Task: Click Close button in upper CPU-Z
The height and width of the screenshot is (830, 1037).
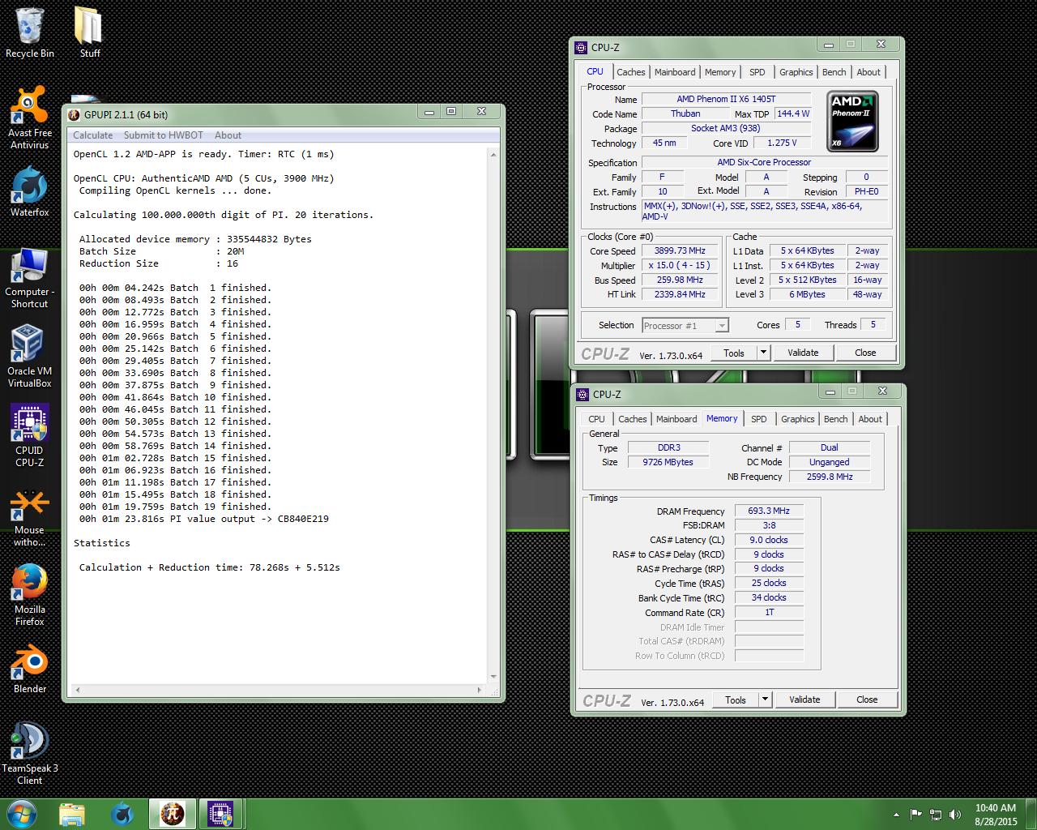Action: click(865, 353)
